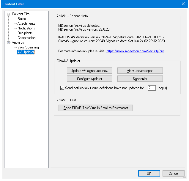The image size is (189, 181).
Task: Open the Scheduler button
Action: click(x=140, y=79)
